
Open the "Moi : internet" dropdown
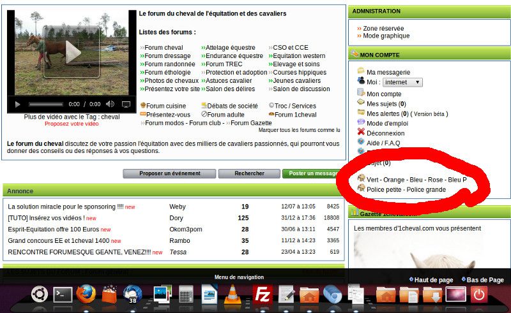coord(402,82)
